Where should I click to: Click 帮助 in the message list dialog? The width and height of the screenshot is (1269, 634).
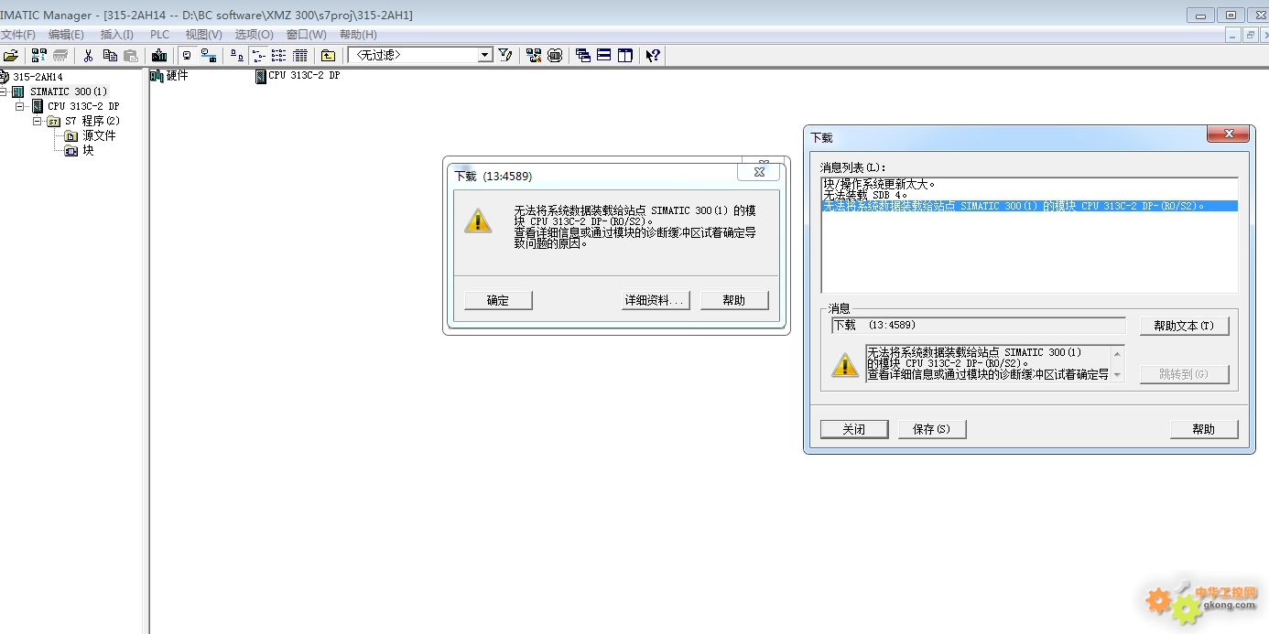pos(1204,429)
